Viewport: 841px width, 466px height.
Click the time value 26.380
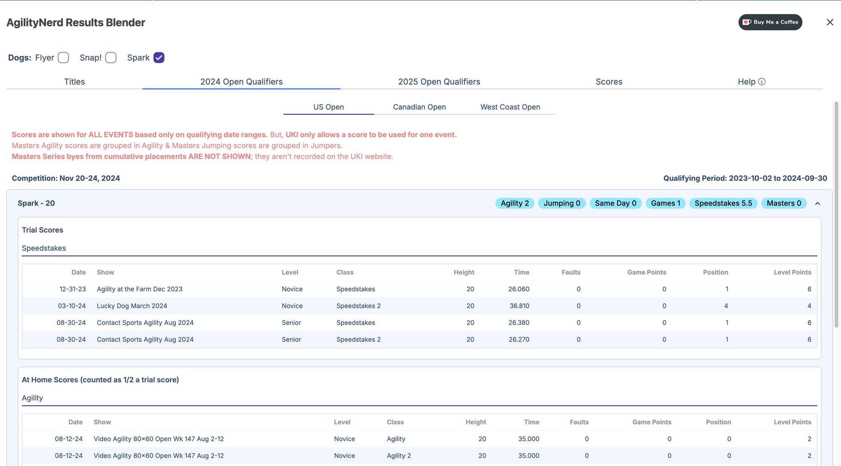tap(519, 323)
